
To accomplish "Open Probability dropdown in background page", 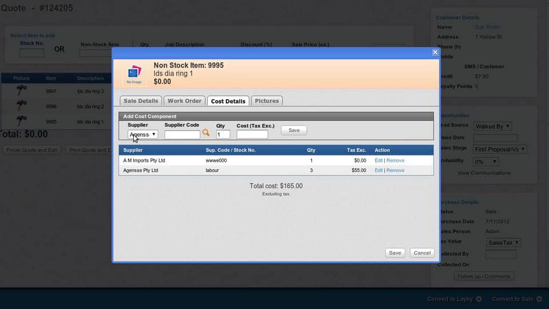I will (486, 161).
